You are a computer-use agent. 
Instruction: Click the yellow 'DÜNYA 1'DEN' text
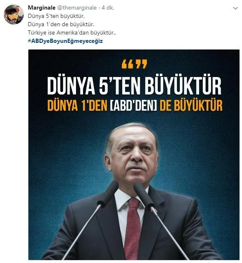tap(77, 106)
